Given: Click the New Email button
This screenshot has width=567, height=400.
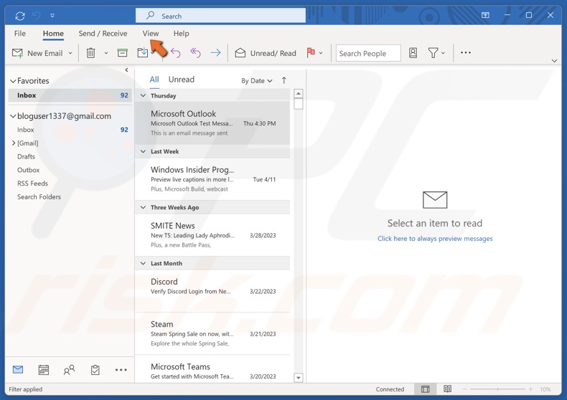Looking at the screenshot, I should (38, 53).
